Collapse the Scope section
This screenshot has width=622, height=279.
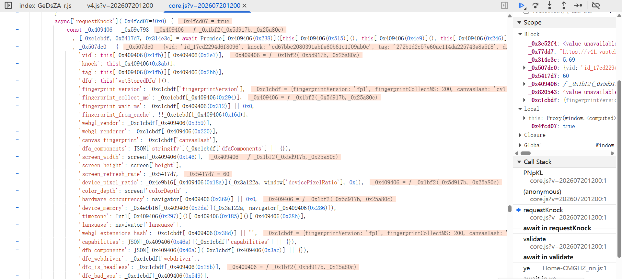click(x=519, y=23)
